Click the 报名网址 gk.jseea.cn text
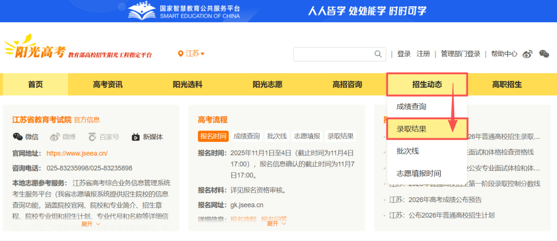 tap(247, 205)
